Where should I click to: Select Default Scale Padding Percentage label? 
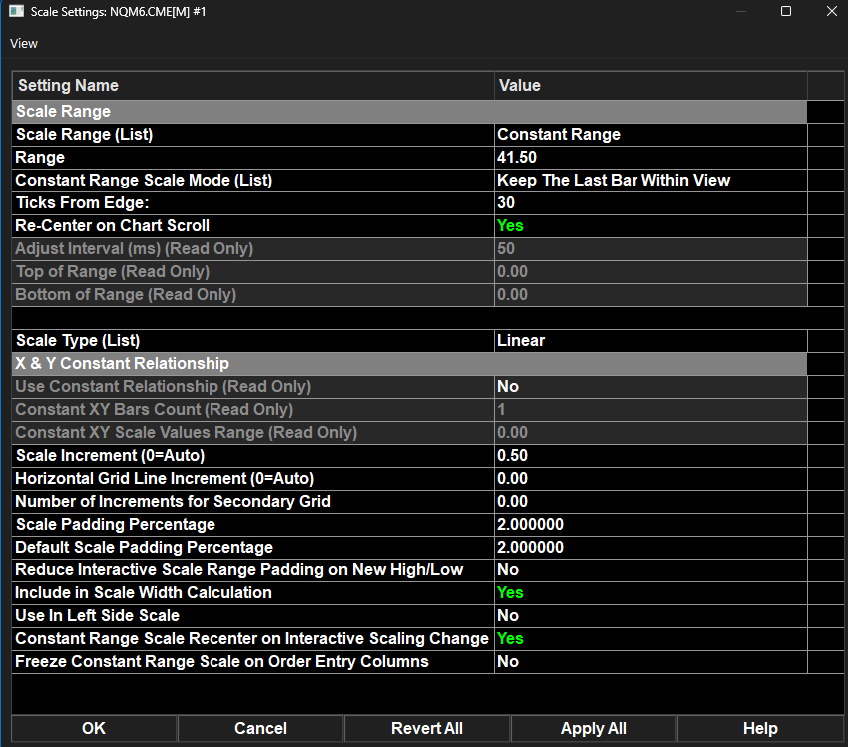144,547
